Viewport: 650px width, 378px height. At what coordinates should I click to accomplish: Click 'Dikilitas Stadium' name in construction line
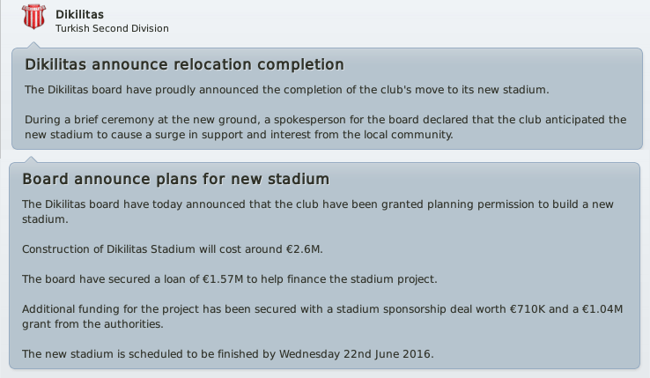point(151,249)
